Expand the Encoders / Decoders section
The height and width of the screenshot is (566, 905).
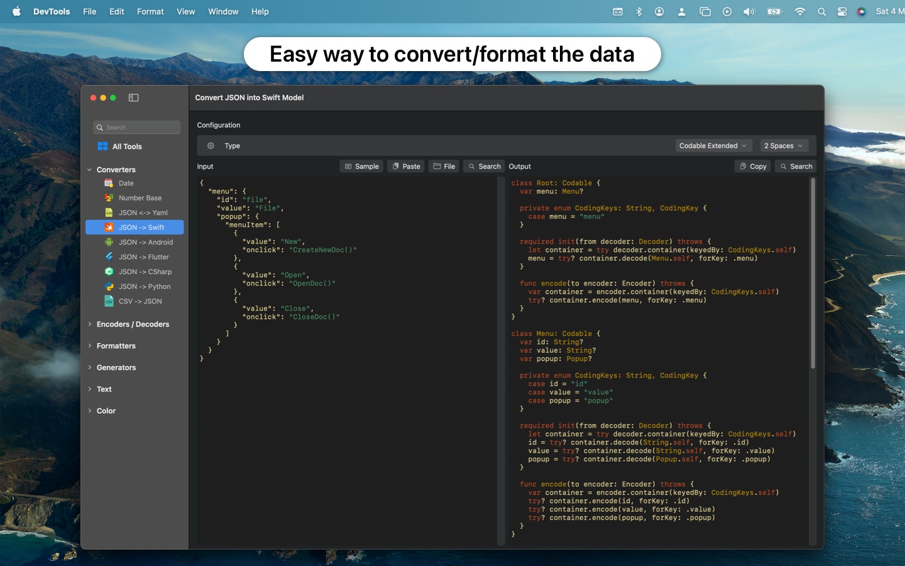[x=89, y=325]
